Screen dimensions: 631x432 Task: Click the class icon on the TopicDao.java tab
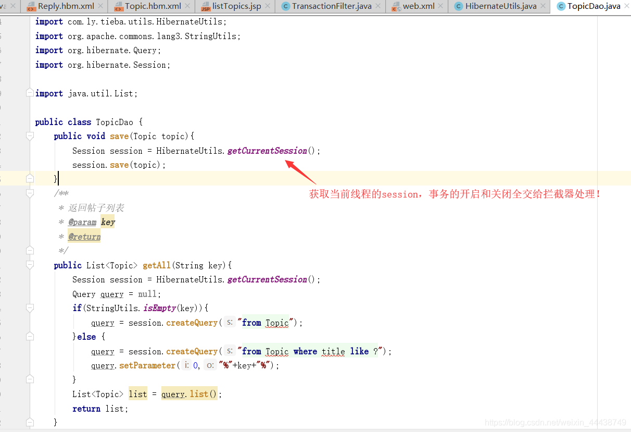click(x=561, y=7)
